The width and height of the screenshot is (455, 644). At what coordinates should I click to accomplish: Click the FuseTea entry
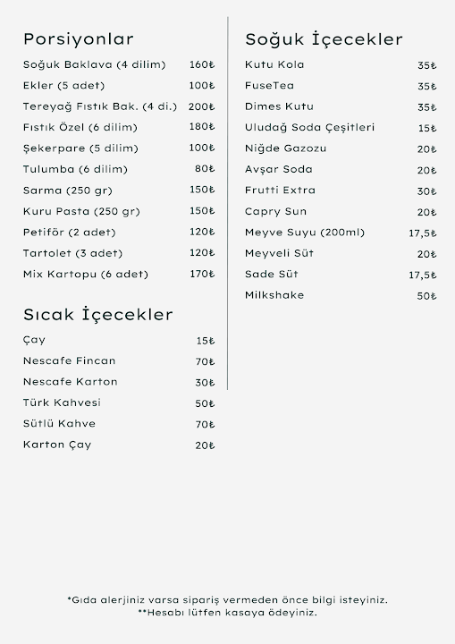pyautogui.click(x=269, y=86)
